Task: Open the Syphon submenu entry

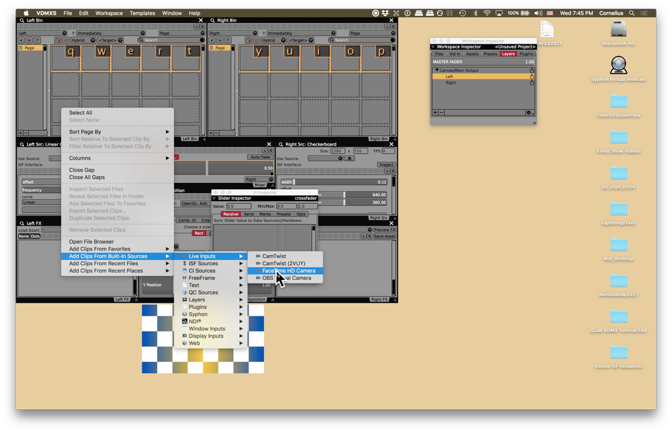Action: [210, 314]
